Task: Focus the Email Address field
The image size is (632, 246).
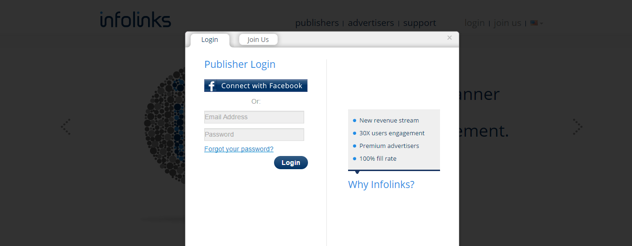Action: pyautogui.click(x=254, y=117)
